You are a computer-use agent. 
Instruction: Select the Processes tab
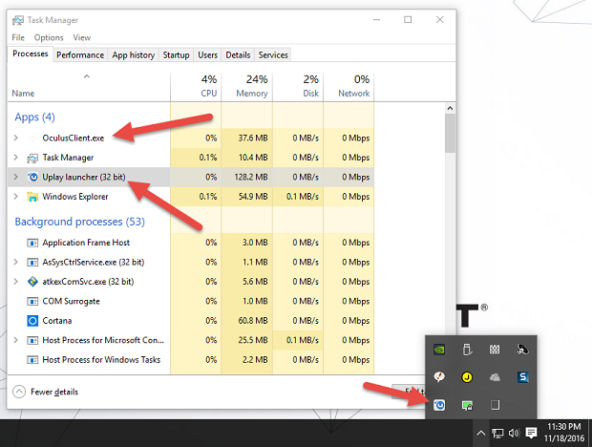pyautogui.click(x=31, y=54)
